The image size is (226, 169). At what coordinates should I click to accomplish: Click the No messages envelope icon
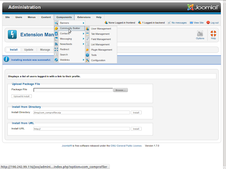click(x=169, y=23)
